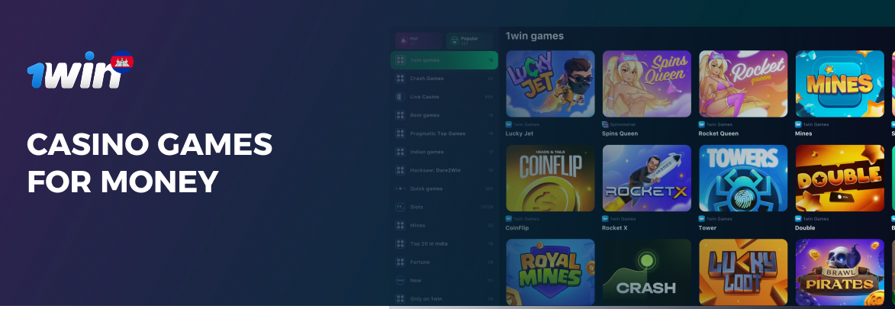Open the Mines game thumbnail

coord(839,83)
